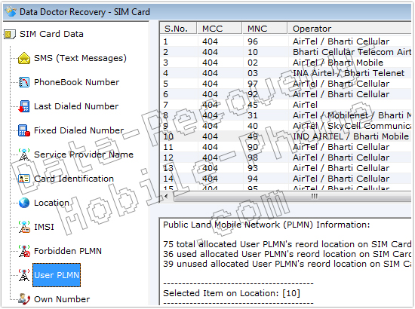The width and height of the screenshot is (415, 309).
Task: Click the '36 used allocated' line
Action: click(x=287, y=254)
